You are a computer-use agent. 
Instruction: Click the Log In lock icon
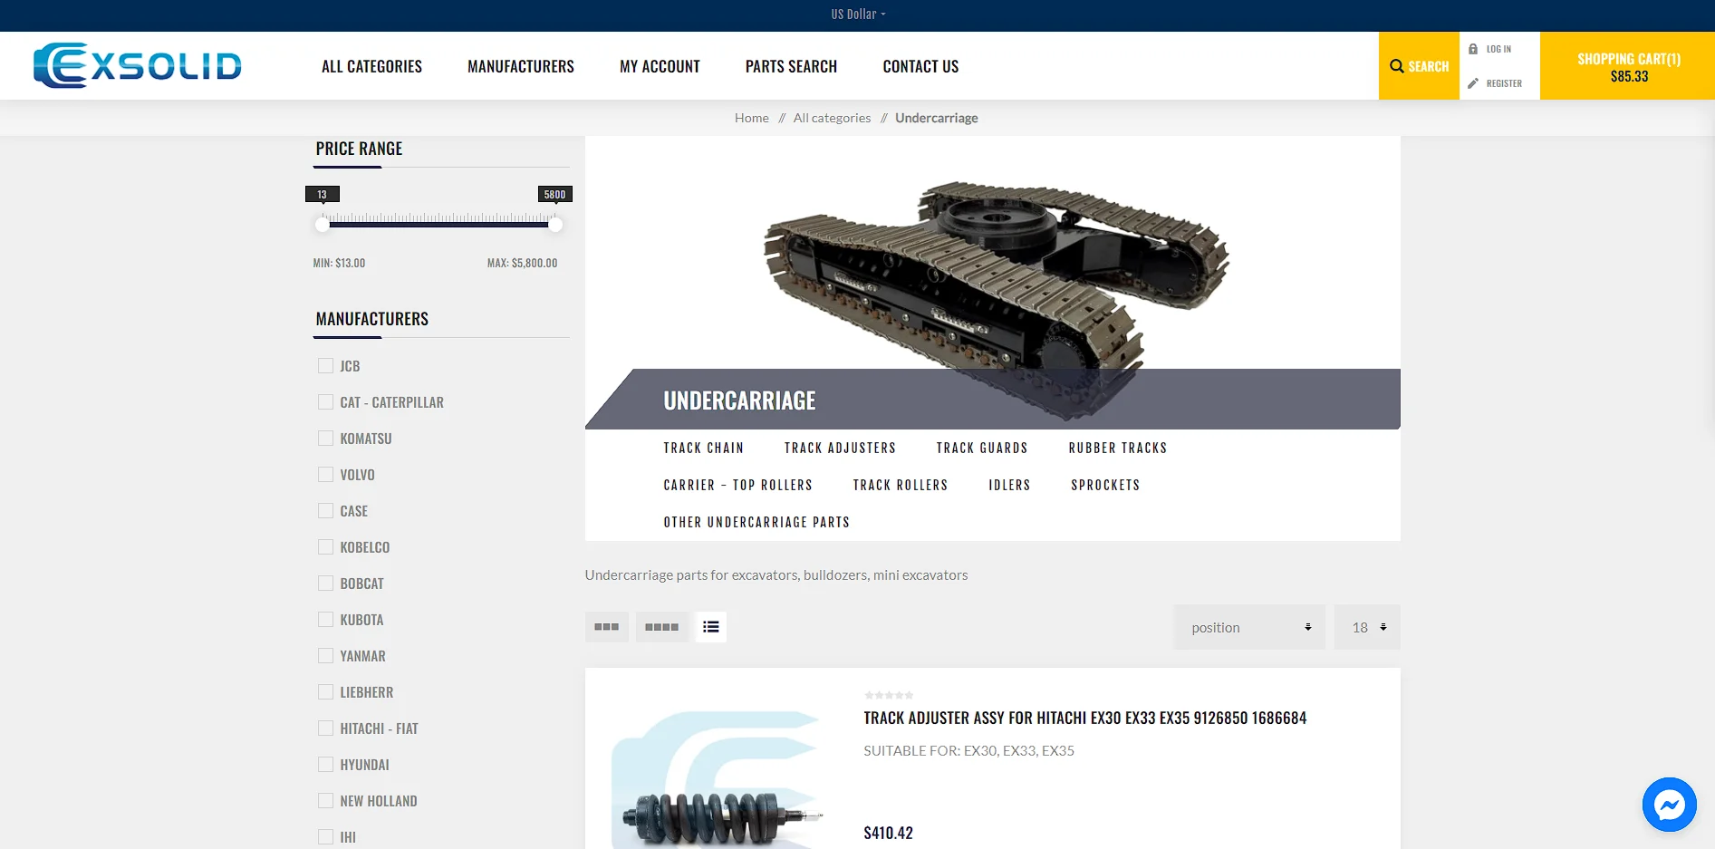(1473, 49)
